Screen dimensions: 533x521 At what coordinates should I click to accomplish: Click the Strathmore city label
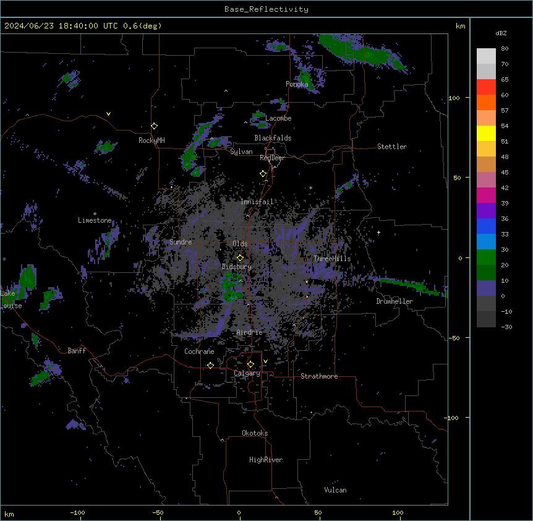point(319,376)
